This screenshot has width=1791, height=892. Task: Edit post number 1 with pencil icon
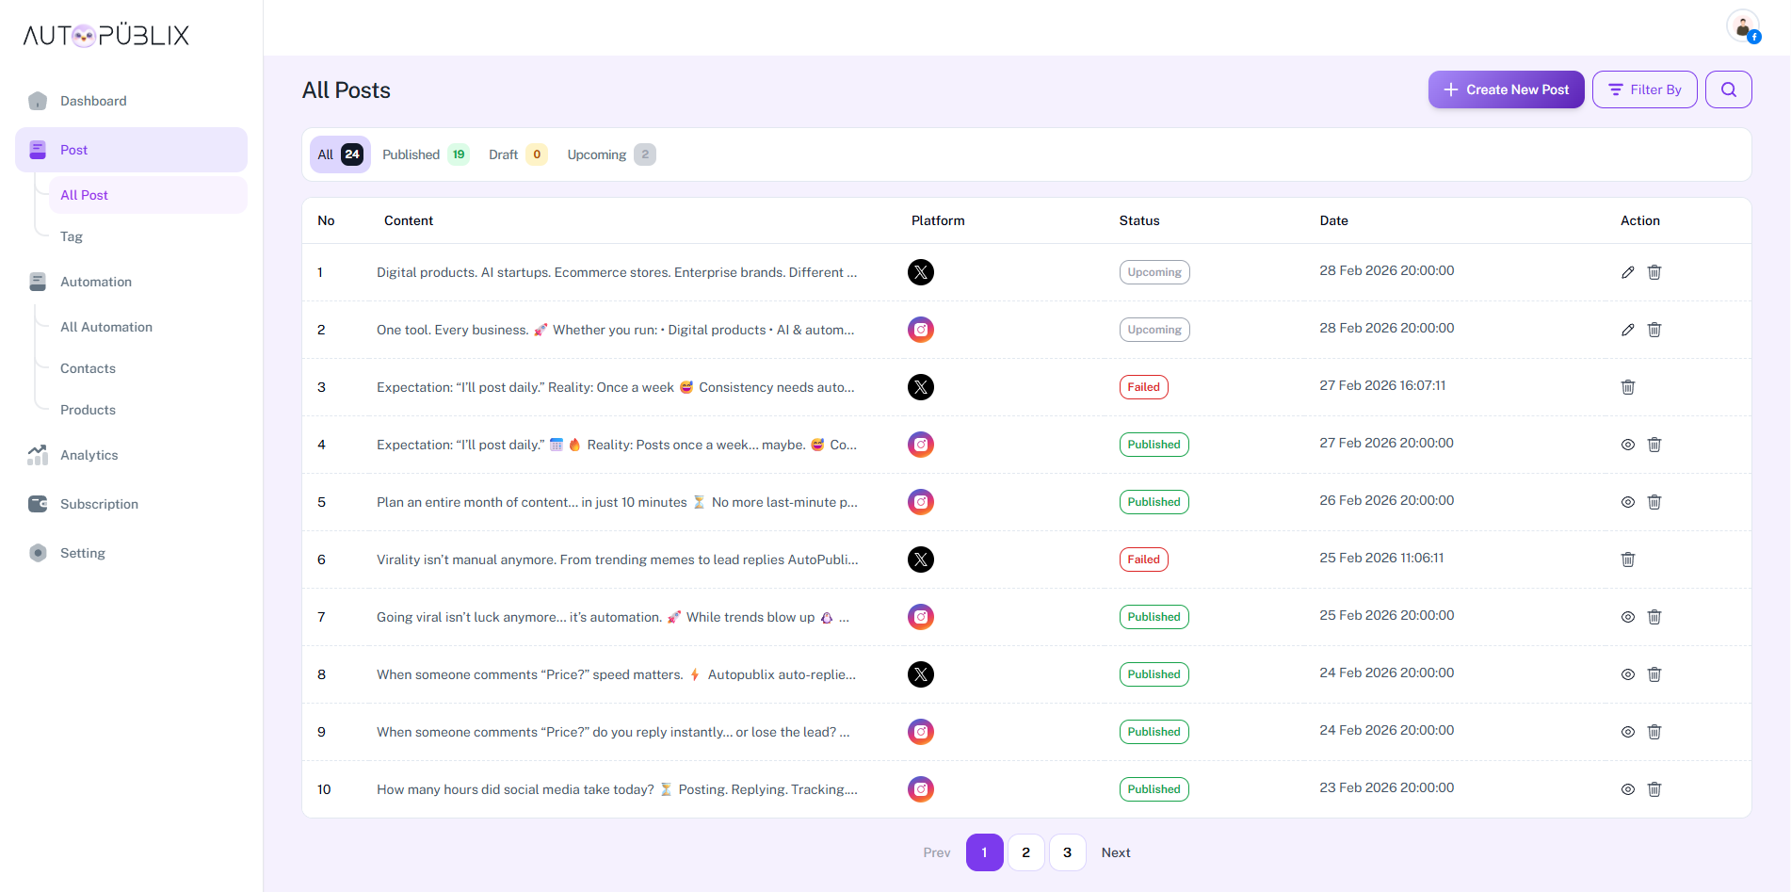[x=1627, y=272]
